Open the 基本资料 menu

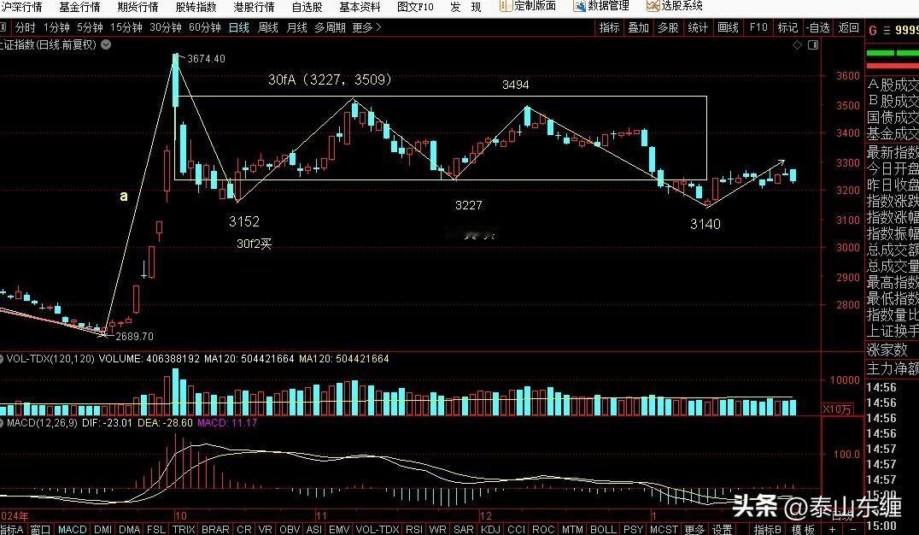pos(360,7)
